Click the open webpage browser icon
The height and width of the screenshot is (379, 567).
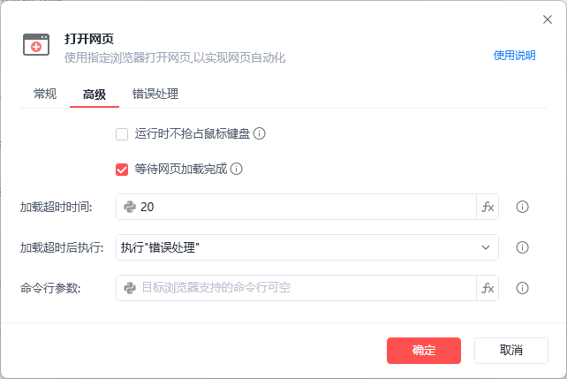(x=37, y=46)
